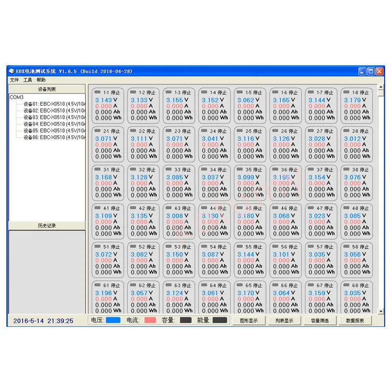Click status indicator of channel 6-8
This screenshot has height=392, width=392.
tap(346, 285)
